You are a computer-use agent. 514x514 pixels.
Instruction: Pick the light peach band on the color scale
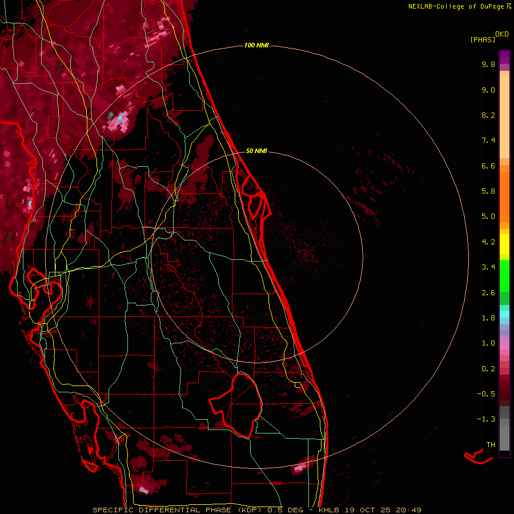pos(504,117)
